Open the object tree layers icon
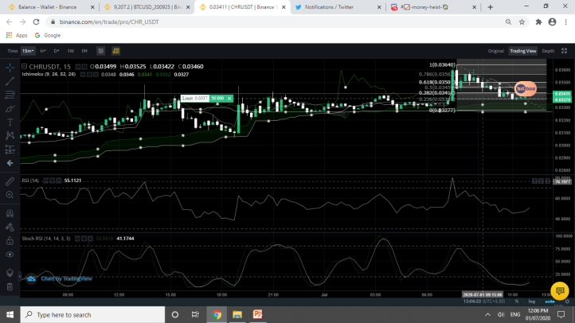The image size is (575, 323). coord(10,273)
